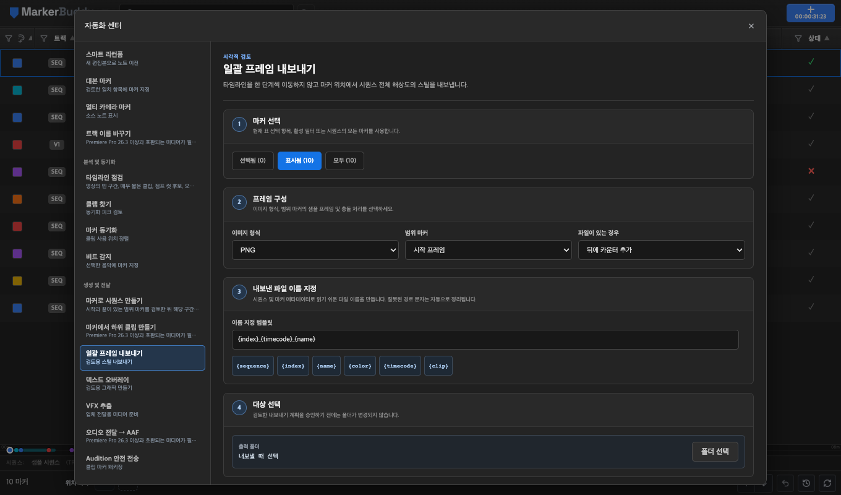Screen dimensions: 841x495
Task: Insert the {color} token
Action: coord(360,366)
